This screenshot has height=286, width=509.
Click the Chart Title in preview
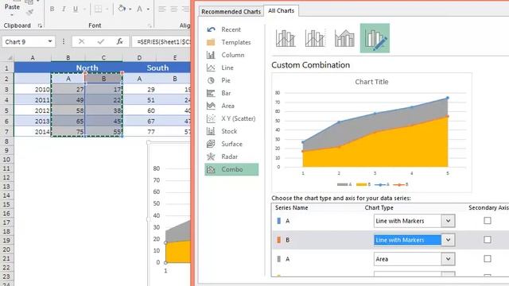coord(371,82)
